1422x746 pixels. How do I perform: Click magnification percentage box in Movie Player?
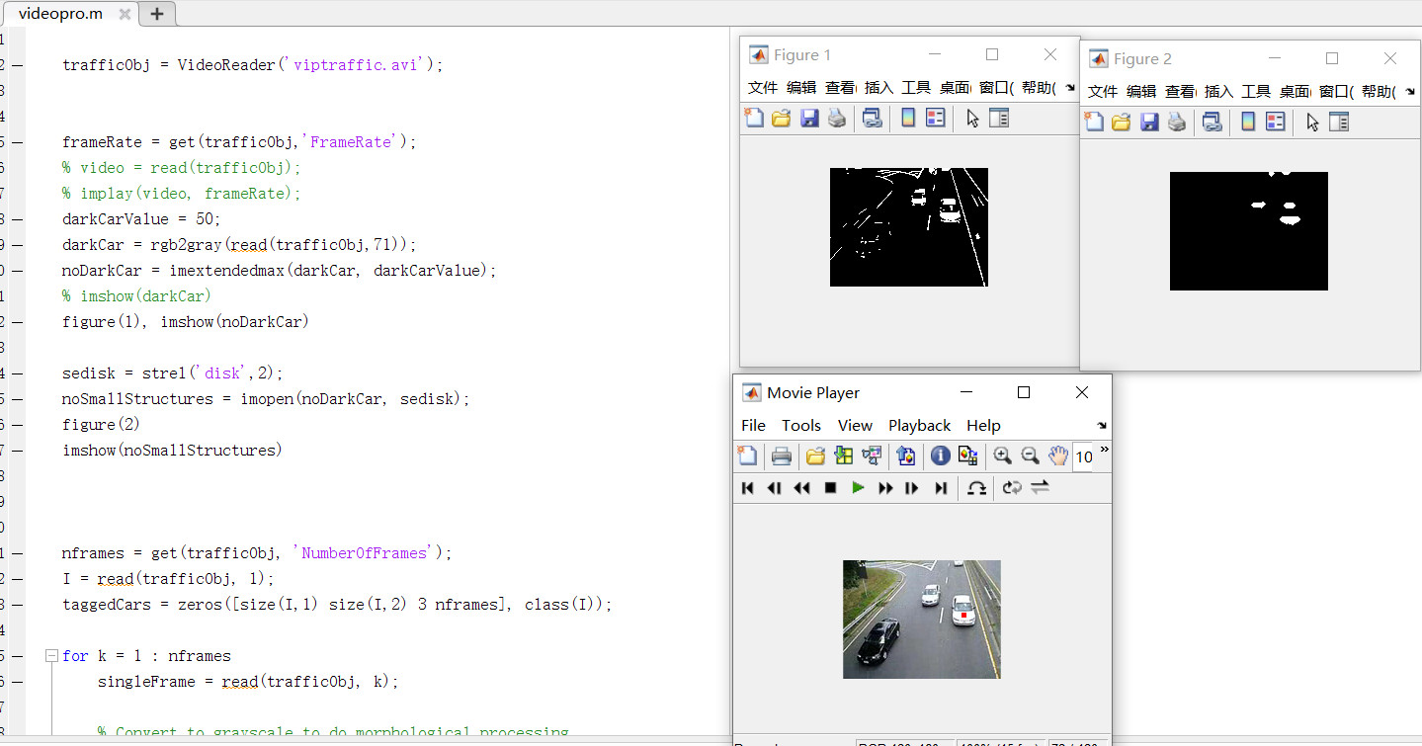[1083, 456]
